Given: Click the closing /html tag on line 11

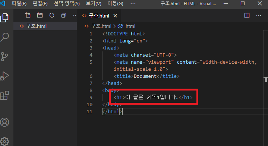Looking at the screenshot, I should click(112, 111).
